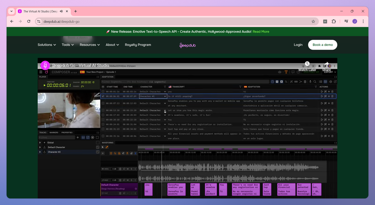Check the box for 00:00:35:16 segment
Image resolution: width=375 pixels, height=205 pixels.
pos(103,136)
